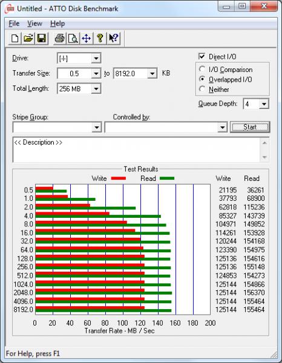The width and height of the screenshot is (282, 363).
Task: Expand the Queue Depth dropdown
Action: pos(264,104)
